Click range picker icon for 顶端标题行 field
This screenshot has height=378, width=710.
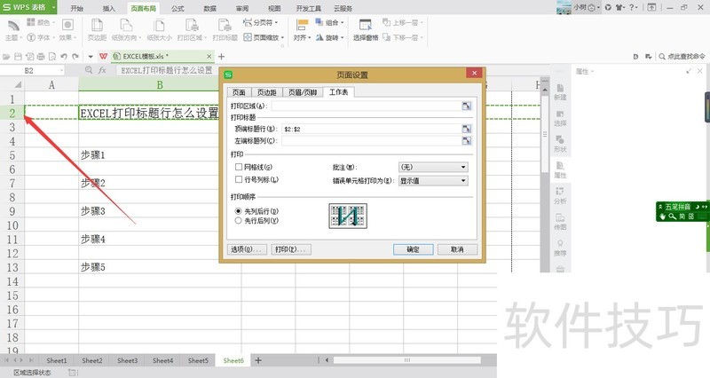click(466, 130)
